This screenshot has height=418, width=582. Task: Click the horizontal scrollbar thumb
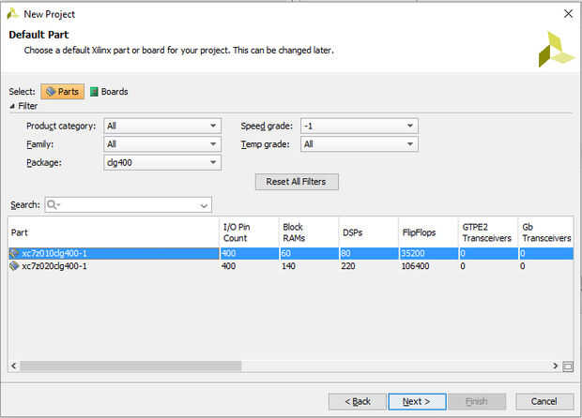130,366
